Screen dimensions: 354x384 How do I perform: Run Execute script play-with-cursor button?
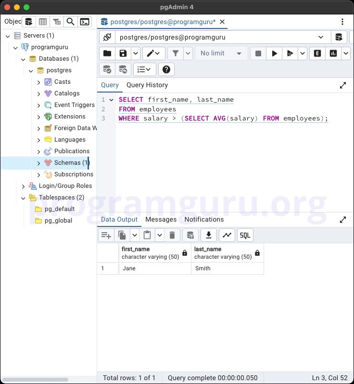(290, 53)
